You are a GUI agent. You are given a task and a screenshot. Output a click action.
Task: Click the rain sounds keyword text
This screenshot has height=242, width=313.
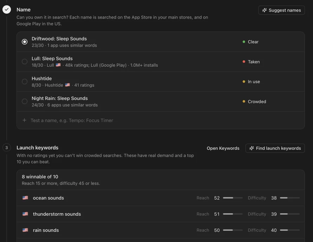coord(46,230)
